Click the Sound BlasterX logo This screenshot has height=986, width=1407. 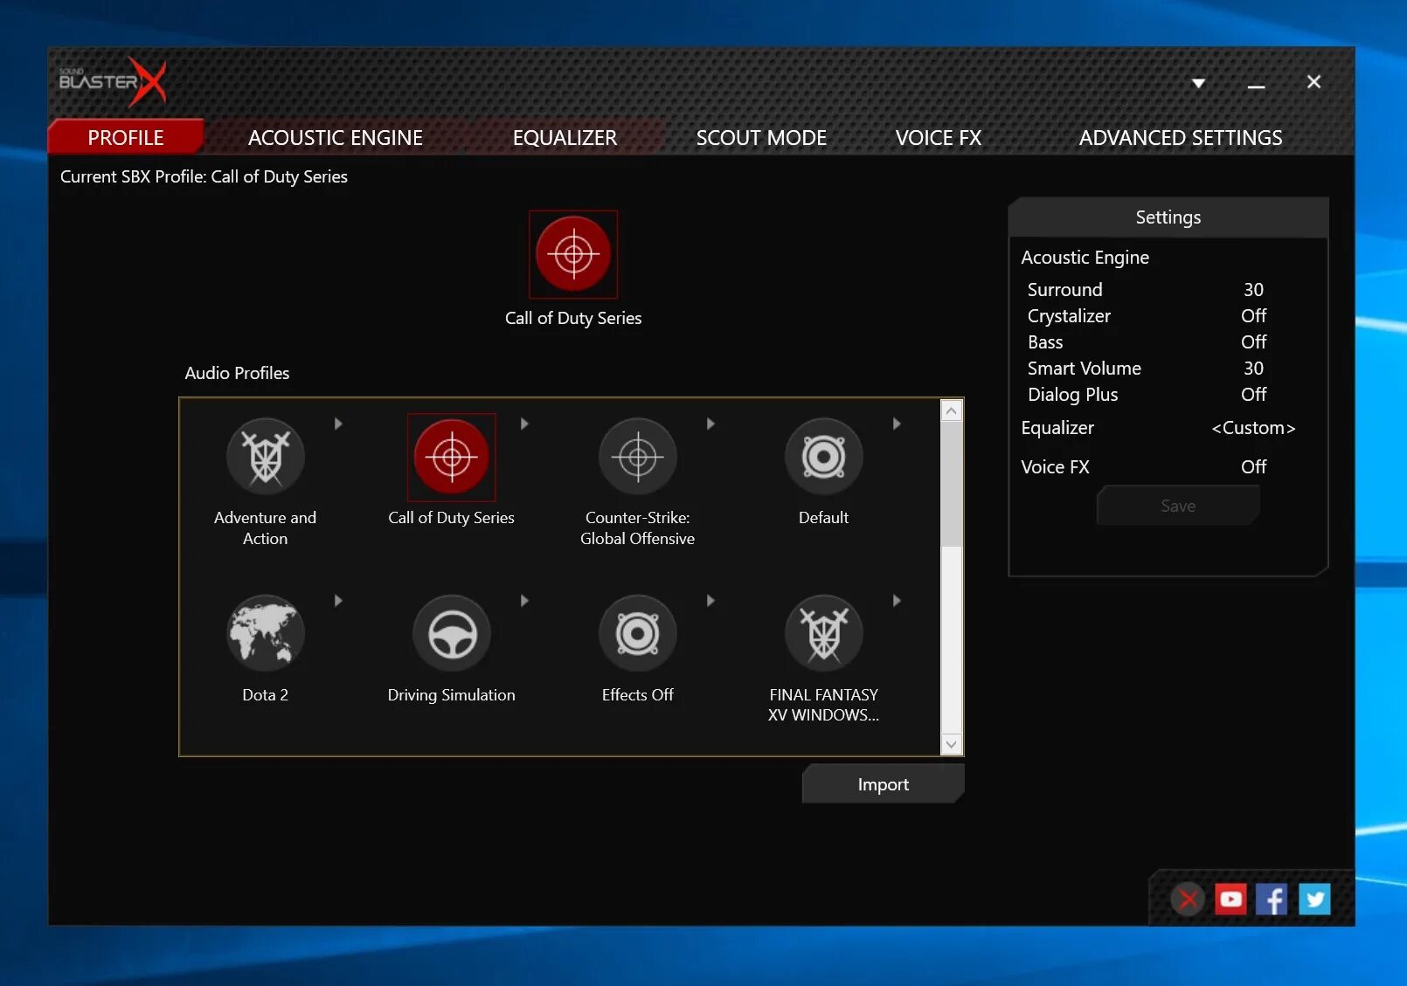[113, 82]
